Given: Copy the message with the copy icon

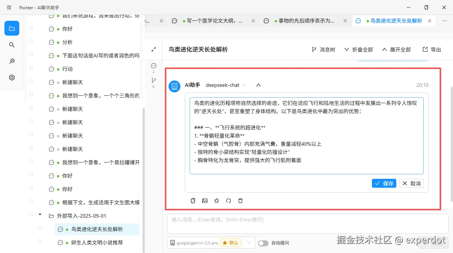Looking at the screenshot, I should coord(193,201).
